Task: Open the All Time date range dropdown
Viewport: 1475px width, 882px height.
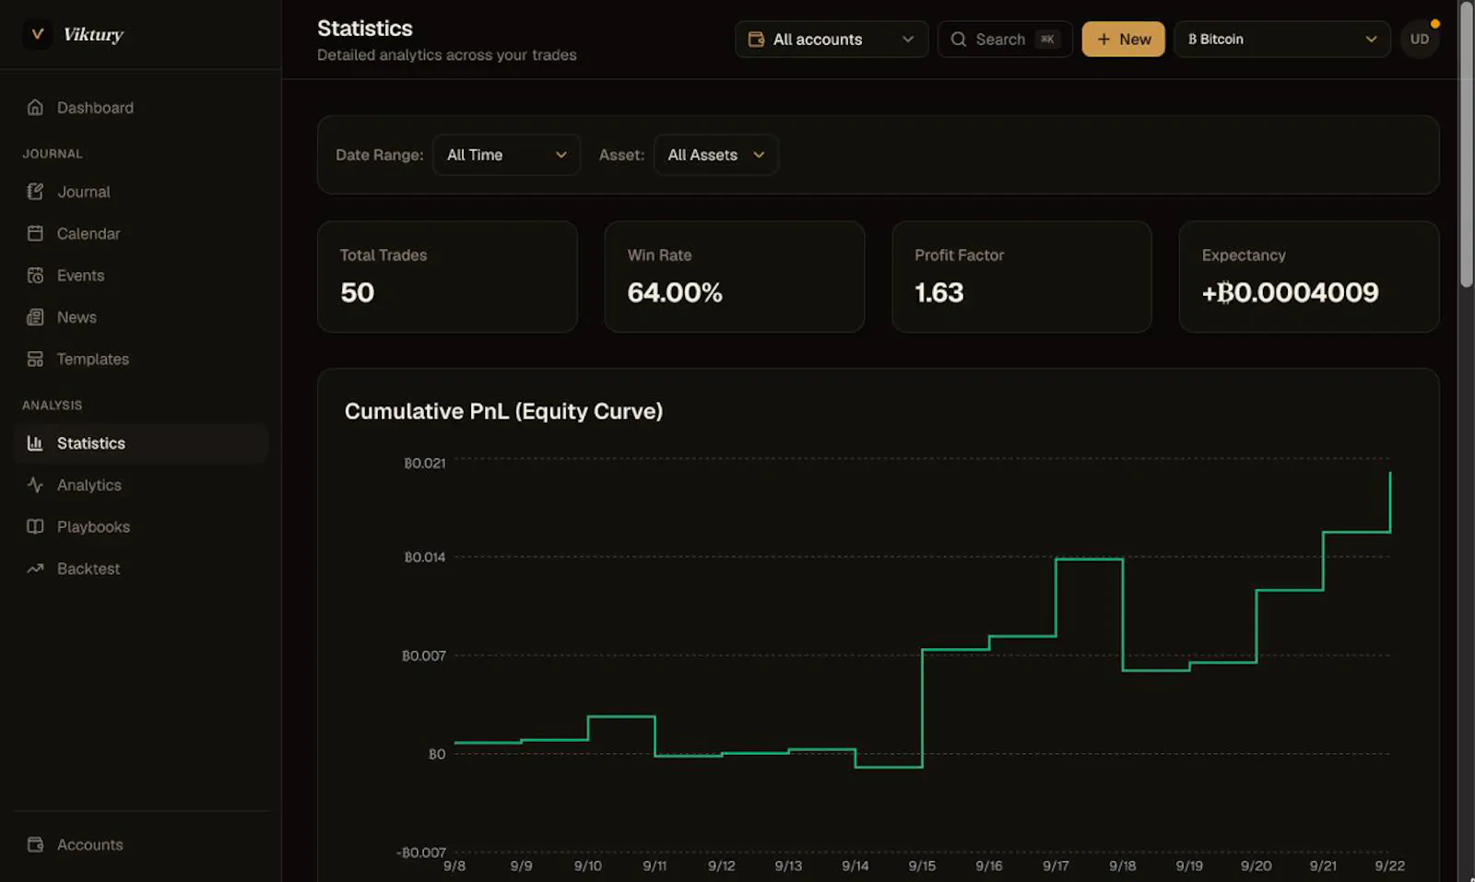Action: coord(506,155)
